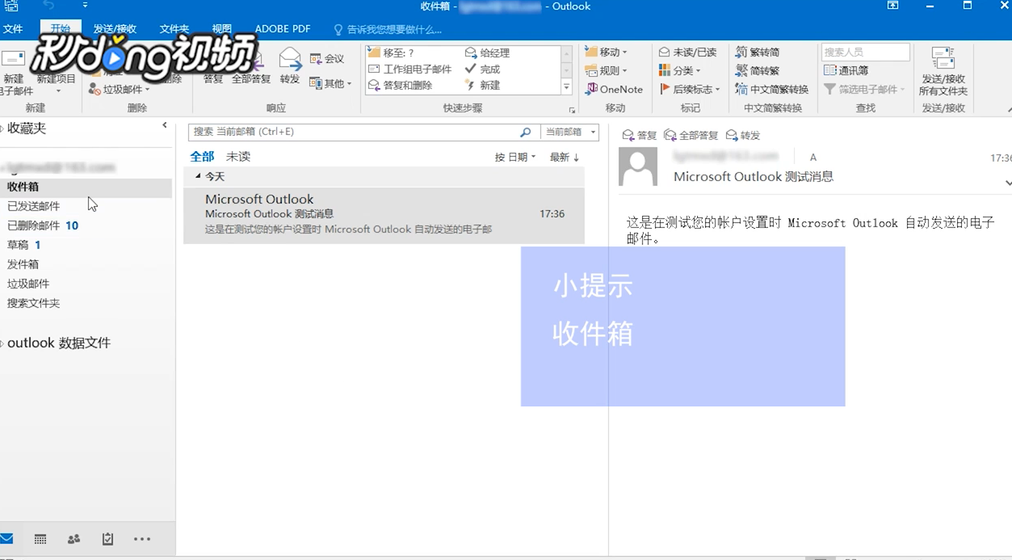Show only 未读 unread messages

click(x=238, y=156)
